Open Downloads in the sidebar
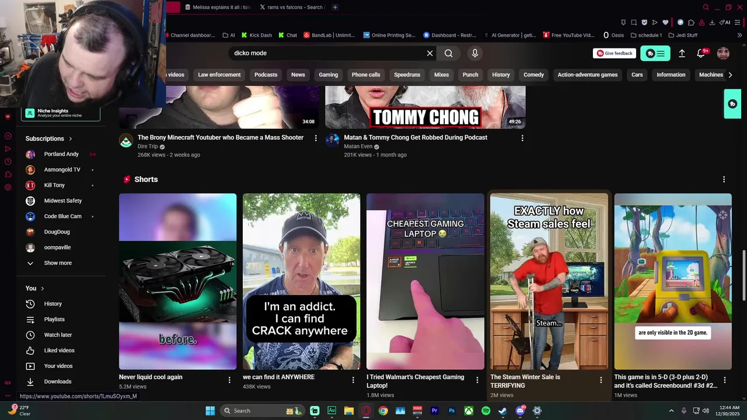 pos(58,381)
